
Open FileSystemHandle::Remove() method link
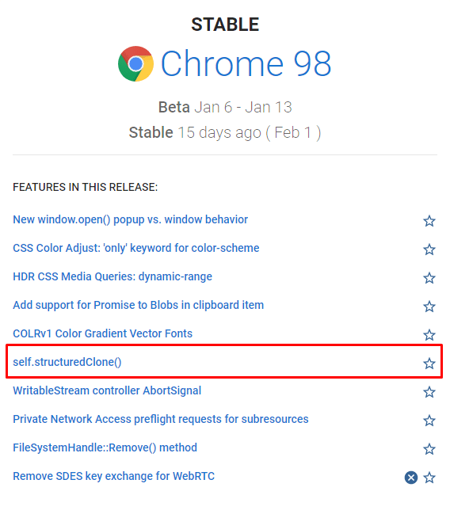[x=105, y=447]
